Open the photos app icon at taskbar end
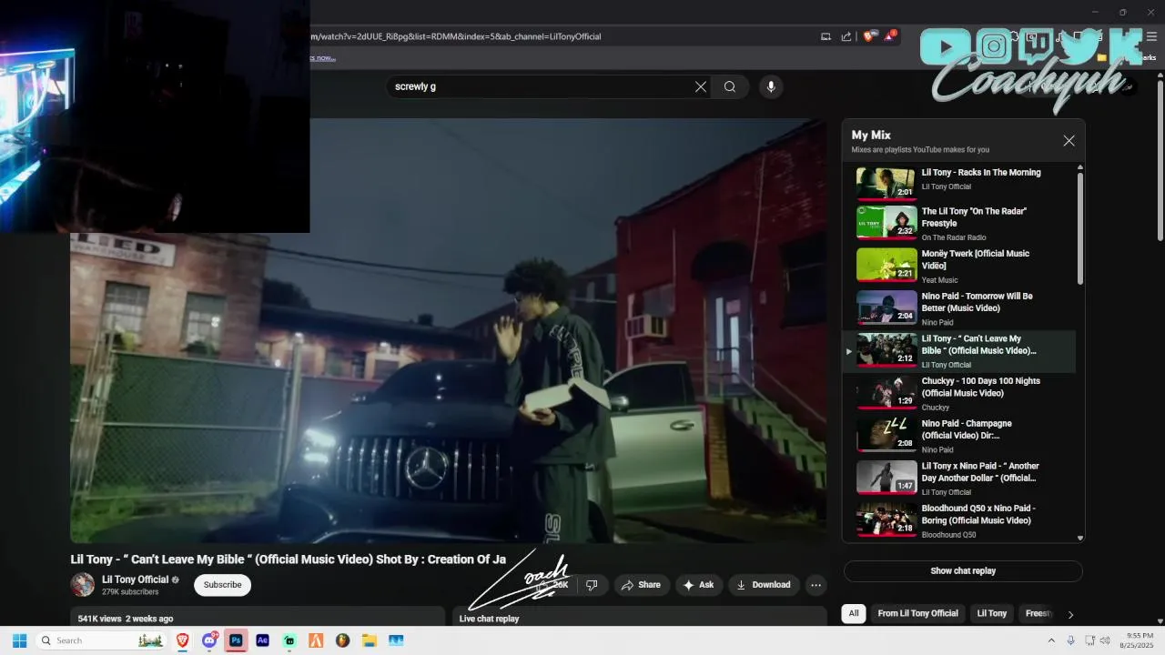The height and width of the screenshot is (655, 1165). (396, 640)
